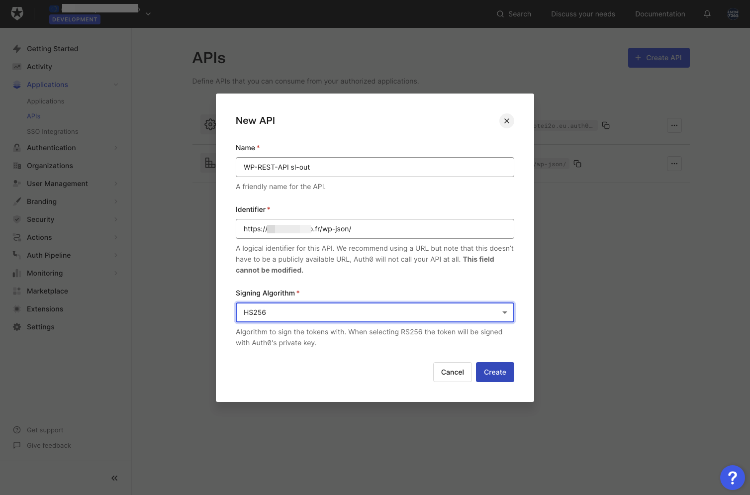Open the Signing Algorithm dropdown
Image resolution: width=750 pixels, height=495 pixels.
[375, 312]
